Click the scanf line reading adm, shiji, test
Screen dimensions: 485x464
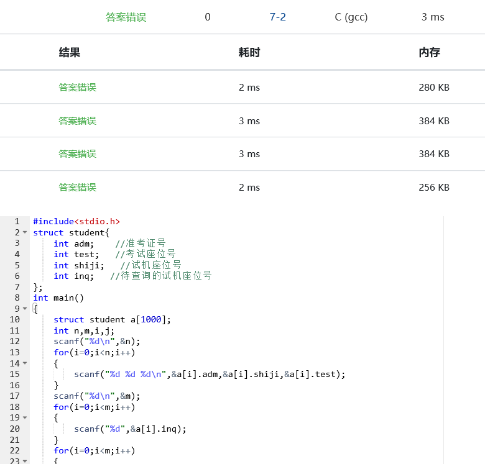coord(210,375)
